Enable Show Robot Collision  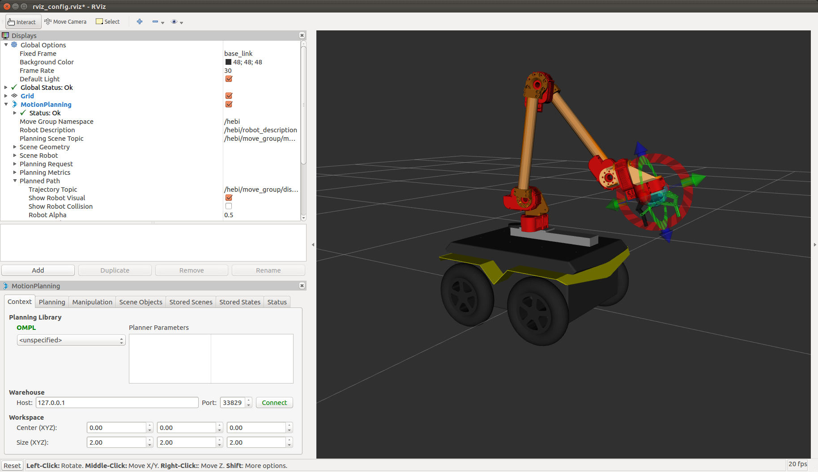(x=229, y=206)
